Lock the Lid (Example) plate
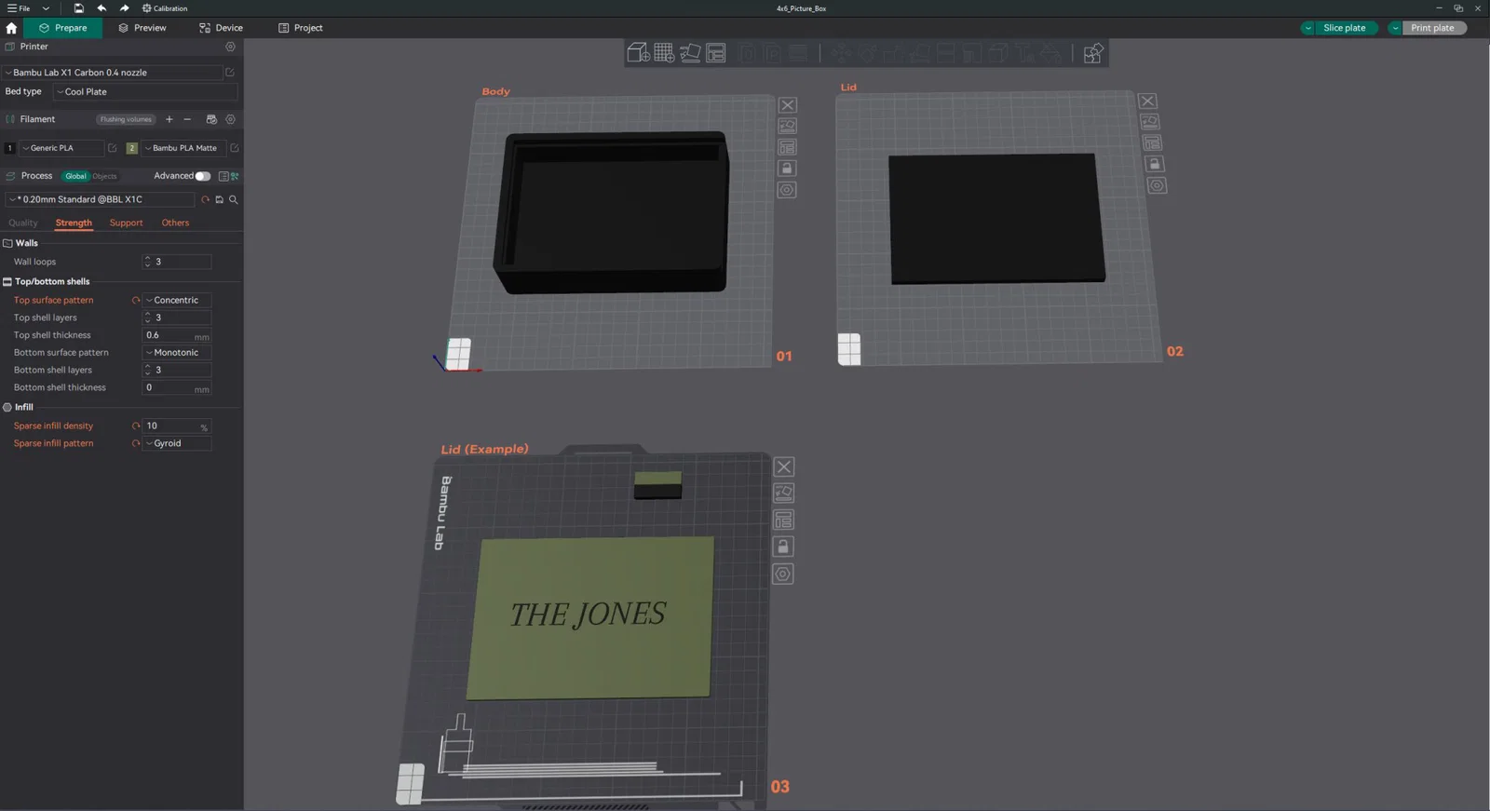 click(x=783, y=547)
